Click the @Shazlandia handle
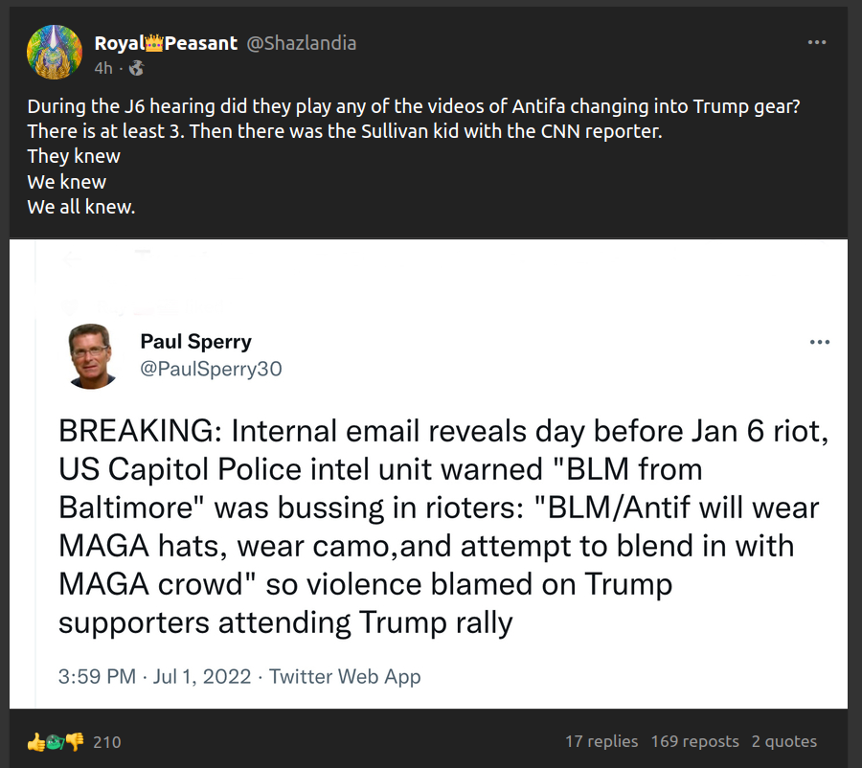862x768 pixels. (x=301, y=43)
